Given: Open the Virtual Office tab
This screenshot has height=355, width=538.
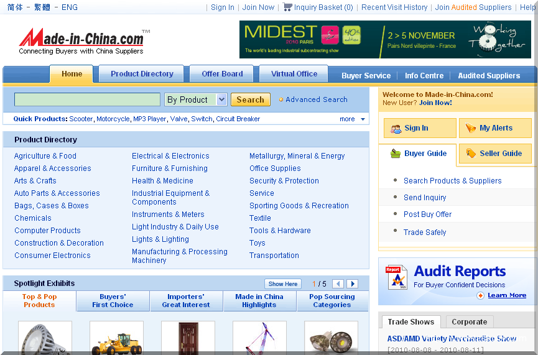Looking at the screenshot, I should [x=294, y=74].
